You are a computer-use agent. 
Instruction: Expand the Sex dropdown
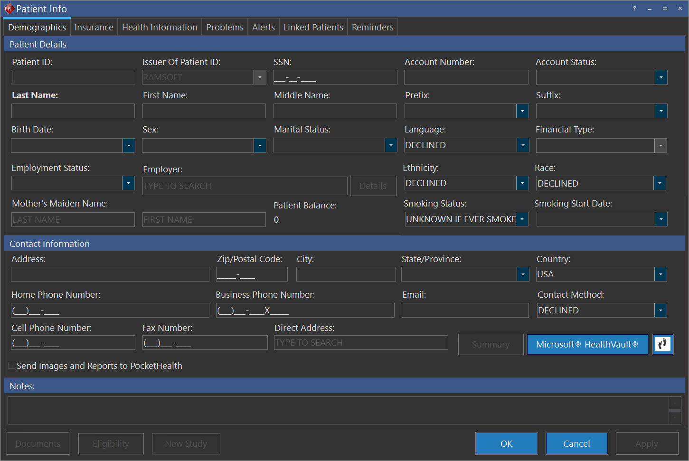[260, 145]
